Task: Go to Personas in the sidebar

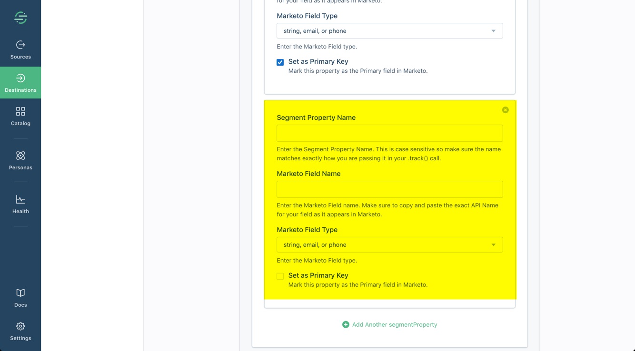Action: 20,160
